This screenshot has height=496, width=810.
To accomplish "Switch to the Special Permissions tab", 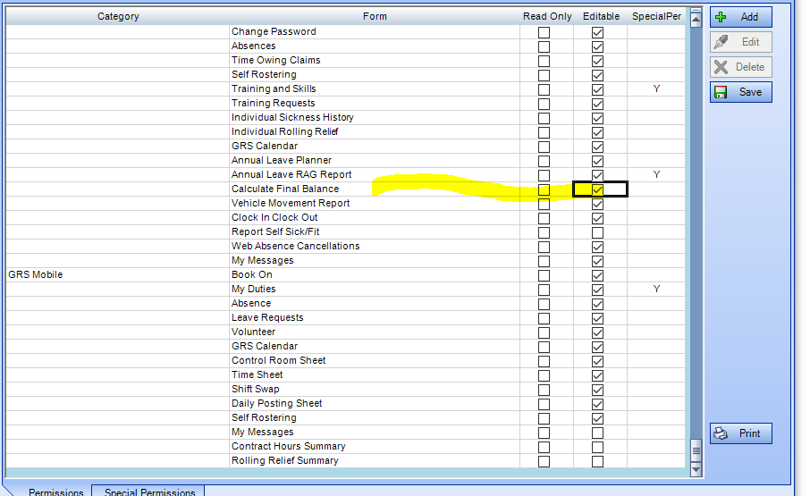I will (149, 491).
